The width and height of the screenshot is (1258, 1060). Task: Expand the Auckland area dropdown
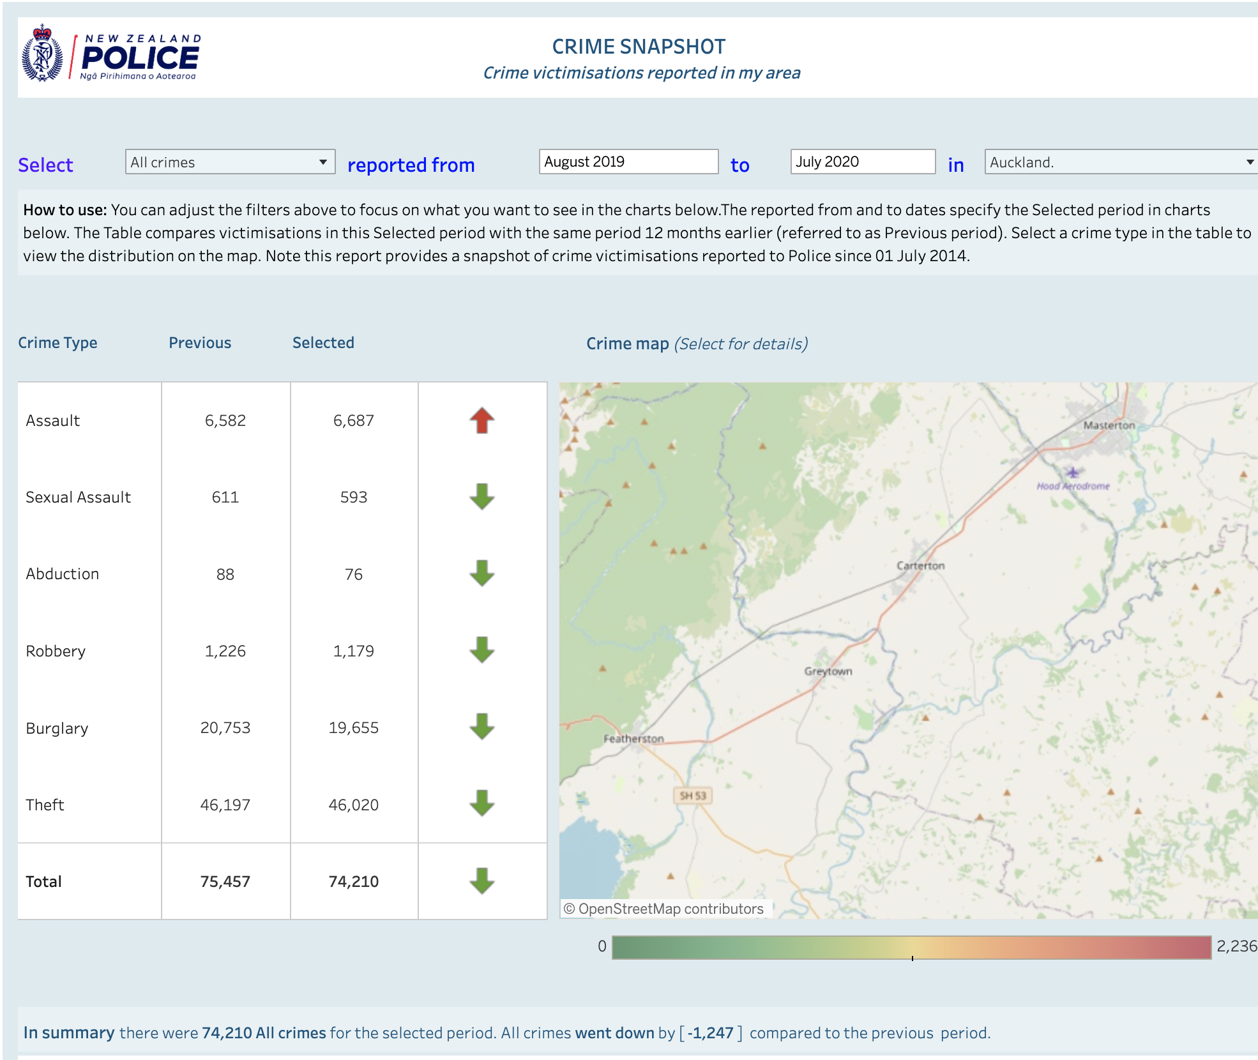tap(1121, 162)
